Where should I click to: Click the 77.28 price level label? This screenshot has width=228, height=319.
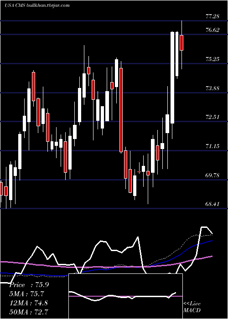212,16
